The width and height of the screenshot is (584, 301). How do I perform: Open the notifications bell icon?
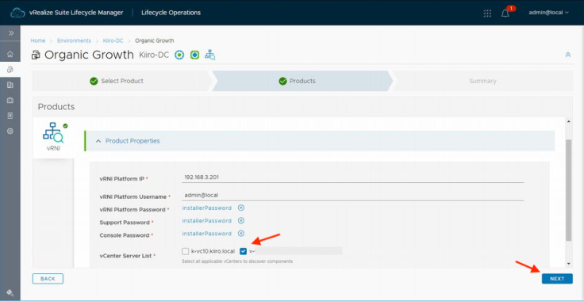pos(505,13)
